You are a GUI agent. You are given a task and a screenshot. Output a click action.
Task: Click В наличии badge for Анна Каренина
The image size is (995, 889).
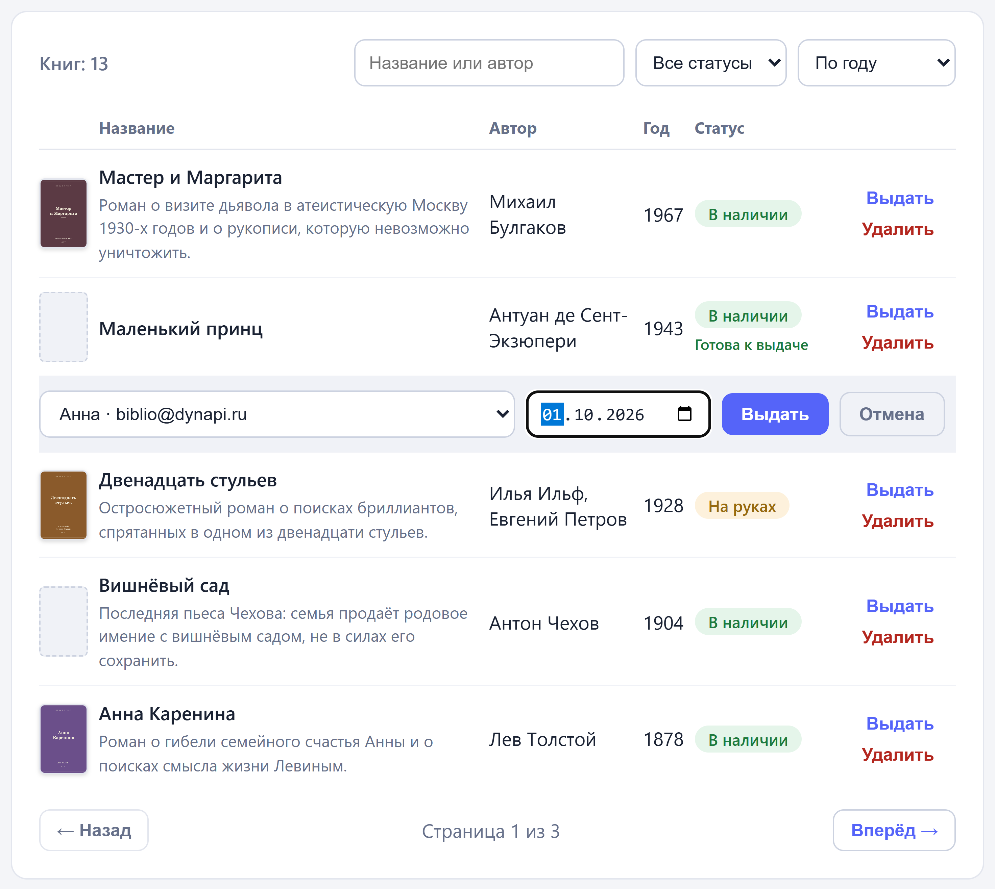click(x=748, y=739)
